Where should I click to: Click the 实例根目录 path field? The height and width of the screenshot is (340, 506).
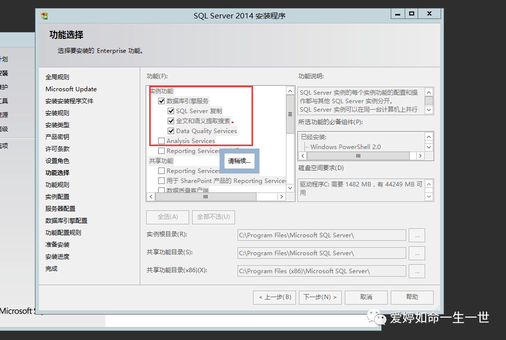pyautogui.click(x=321, y=235)
